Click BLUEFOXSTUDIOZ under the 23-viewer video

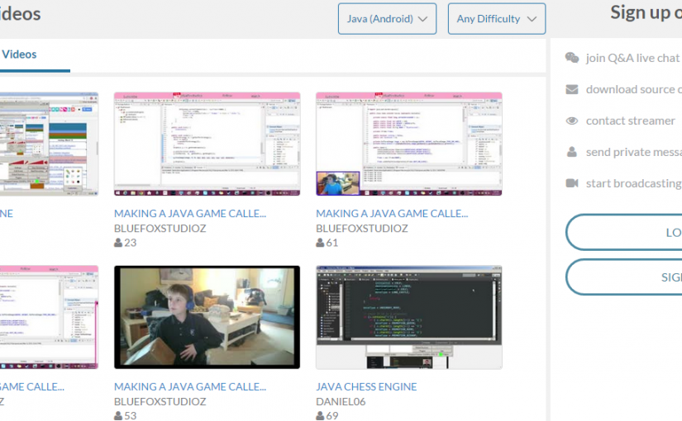[x=160, y=229]
